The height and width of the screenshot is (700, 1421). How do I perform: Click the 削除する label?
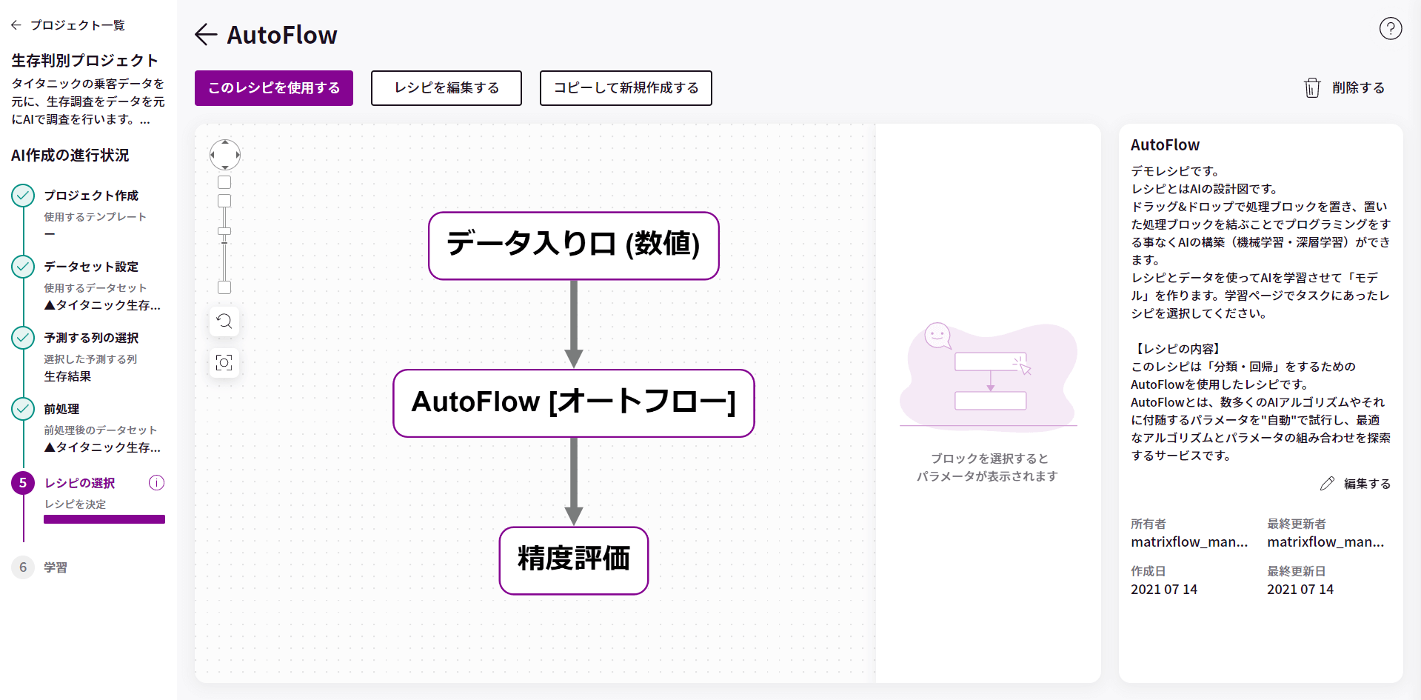(x=1358, y=88)
